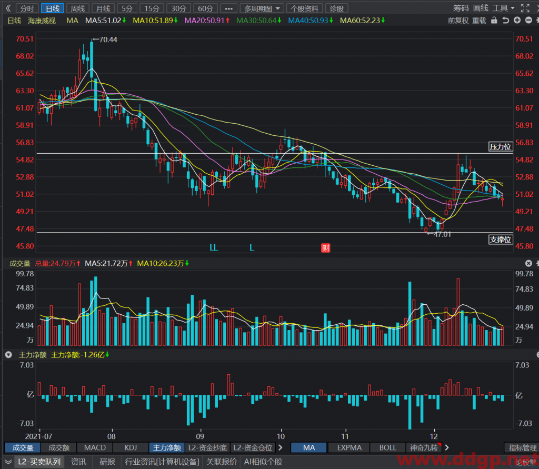Select the BOLL overlay indicator

(388, 447)
